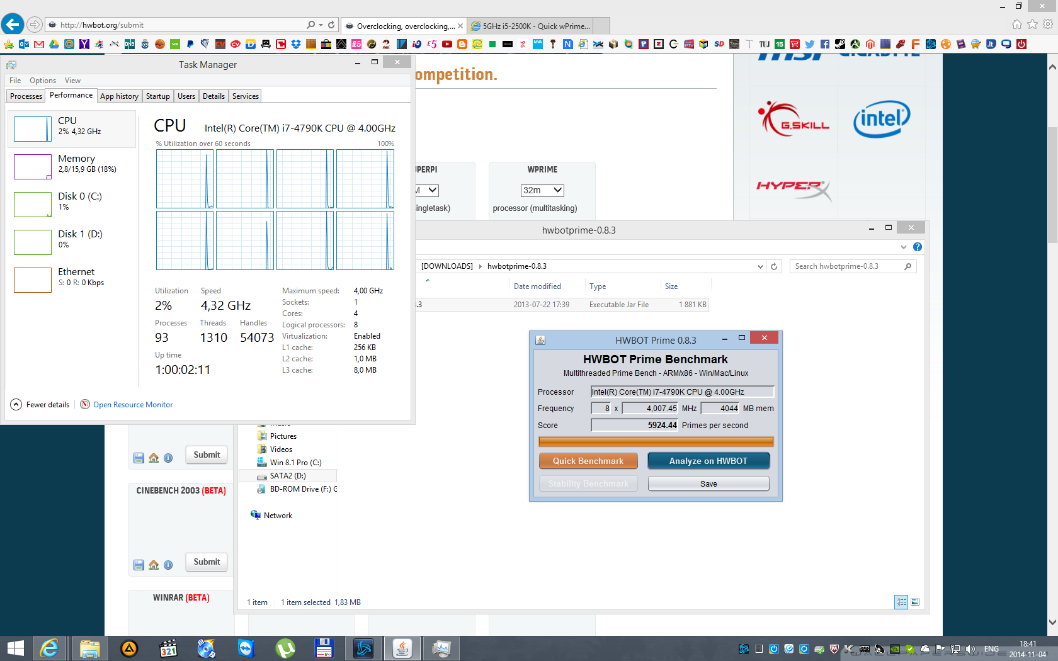
Task: Go back with the browser back arrow
Action: [13, 25]
